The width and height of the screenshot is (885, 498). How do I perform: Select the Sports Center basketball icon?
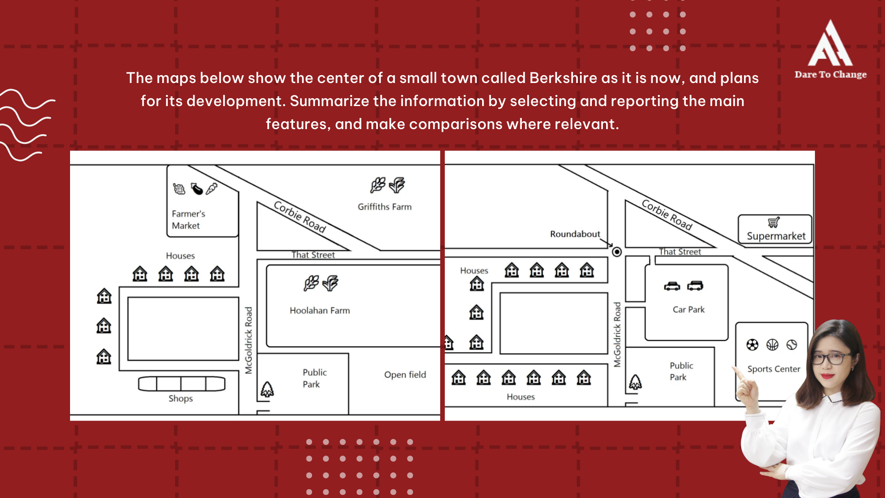(772, 344)
